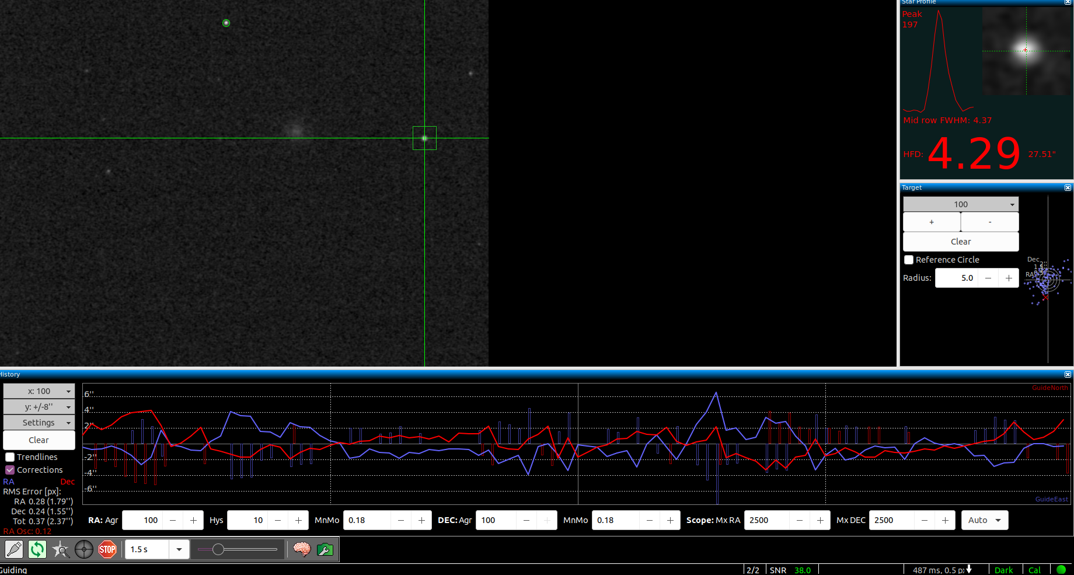
Task: Click the Dark status bar indicator
Action: (1004, 570)
